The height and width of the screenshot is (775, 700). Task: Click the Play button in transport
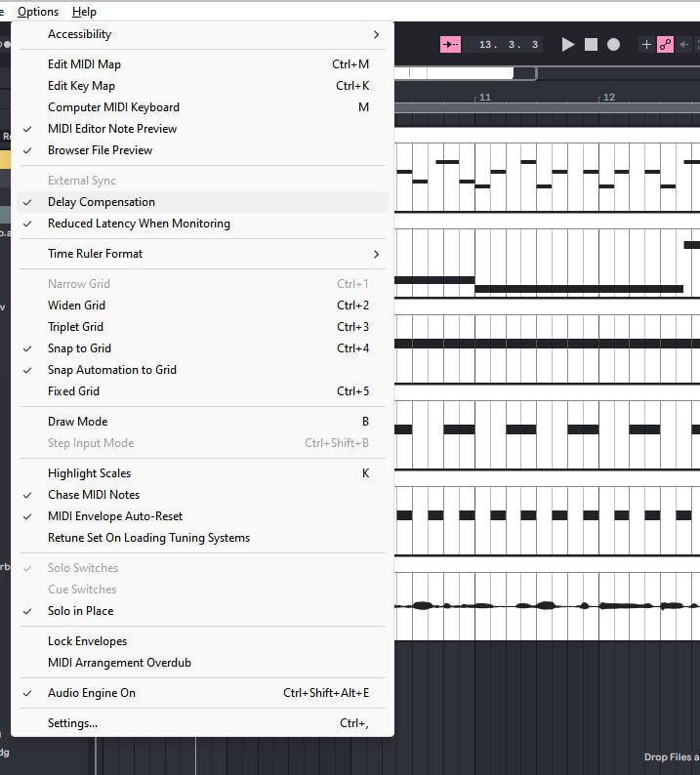pos(568,45)
